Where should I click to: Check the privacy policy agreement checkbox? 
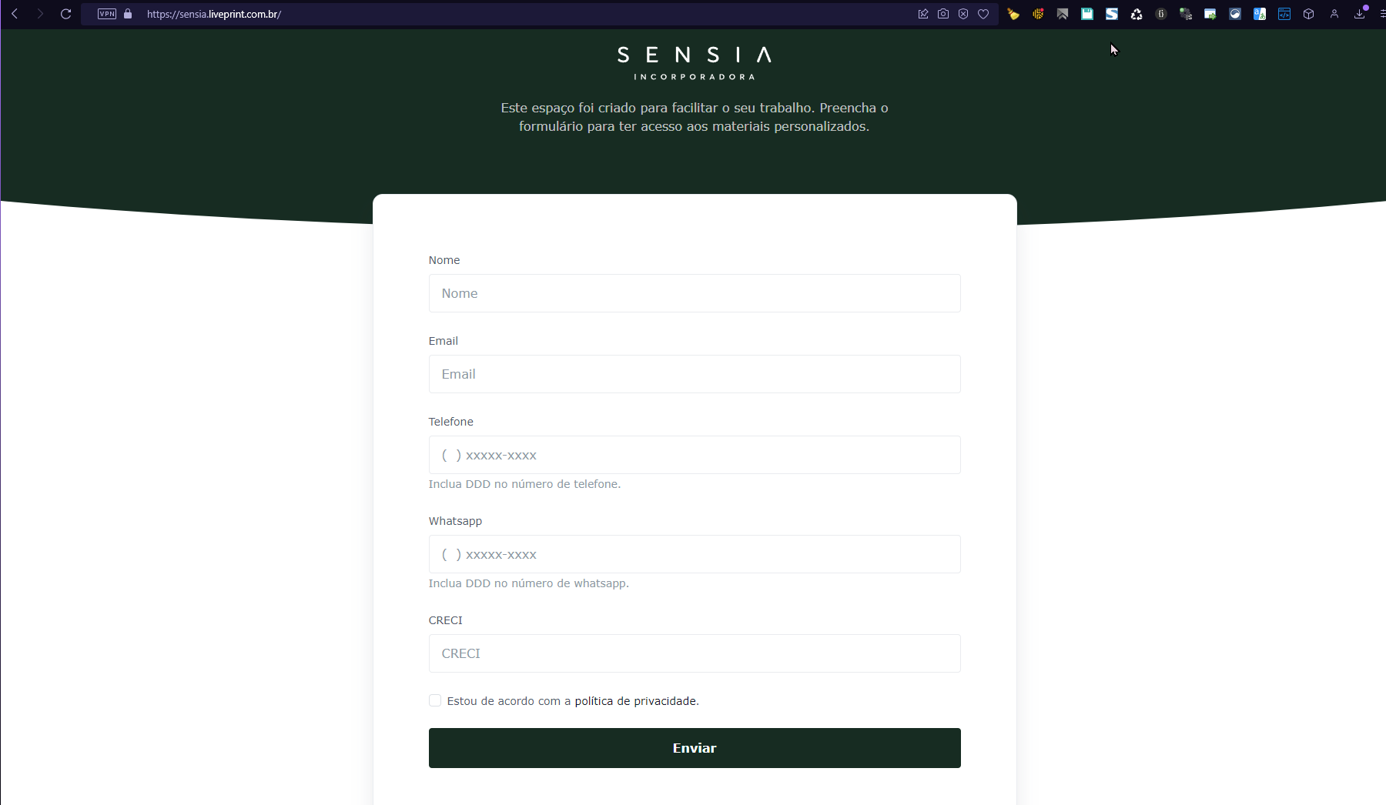coord(435,700)
